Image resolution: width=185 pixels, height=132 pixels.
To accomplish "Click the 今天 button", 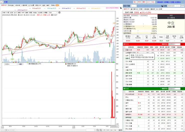I will [x=183, y=6].
